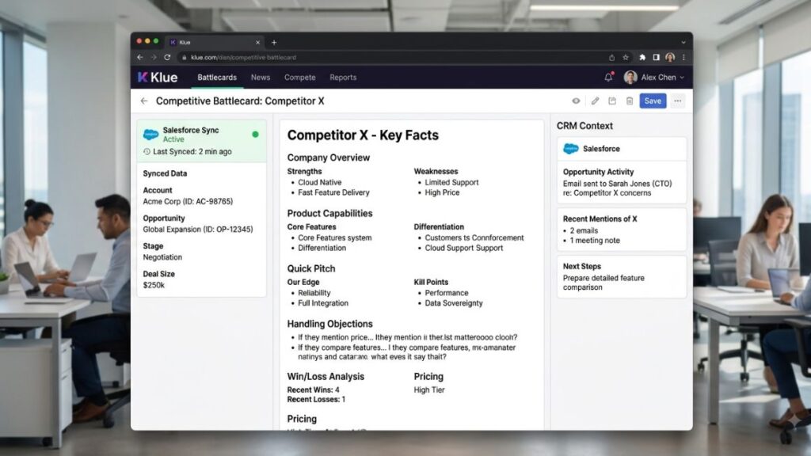Click the Last Synced: 2 min ago text
The width and height of the screenshot is (811, 456).
pos(192,151)
